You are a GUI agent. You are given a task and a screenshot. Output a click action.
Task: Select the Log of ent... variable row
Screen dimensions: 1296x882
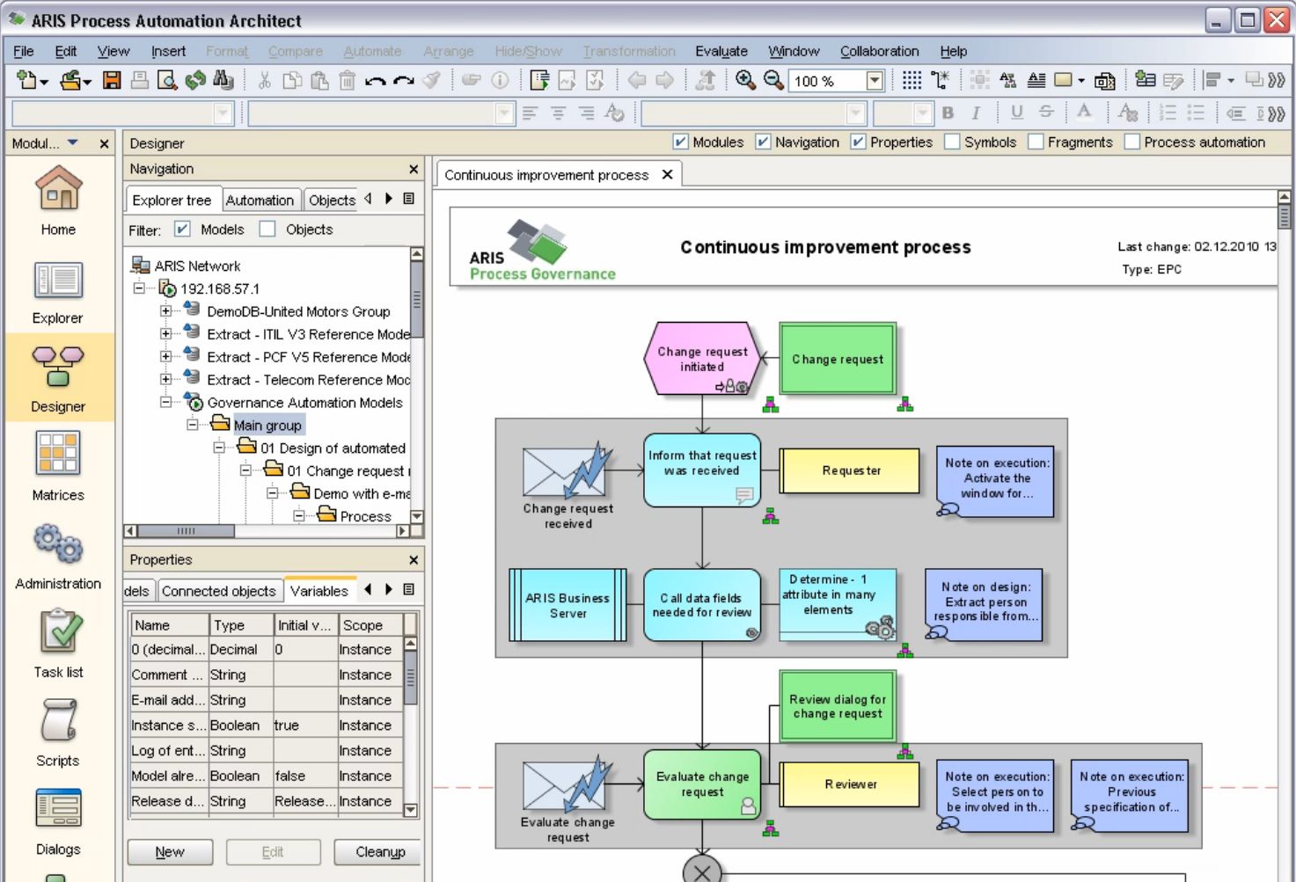click(266, 750)
